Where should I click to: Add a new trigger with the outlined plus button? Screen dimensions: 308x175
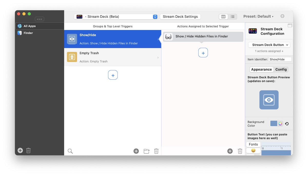point(113,75)
